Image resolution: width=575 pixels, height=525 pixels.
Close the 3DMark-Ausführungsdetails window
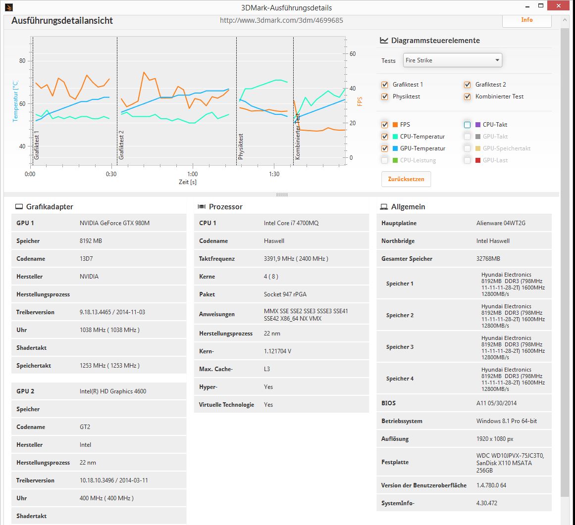559,5
